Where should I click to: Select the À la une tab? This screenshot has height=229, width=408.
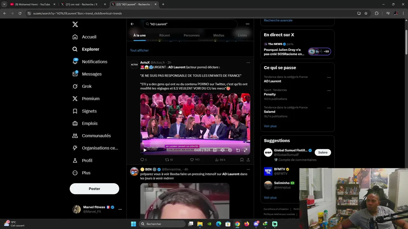[140, 35]
